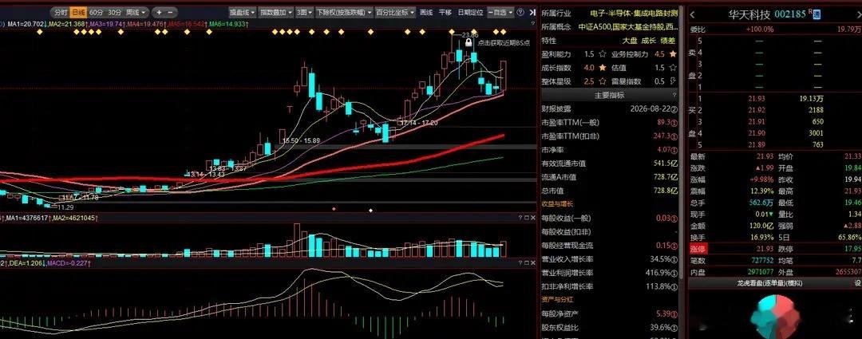The height and width of the screenshot is (339, 862).
Task: Click the lightning icon next to 雷暴指数 0.5
Action: pyautogui.click(x=674, y=81)
